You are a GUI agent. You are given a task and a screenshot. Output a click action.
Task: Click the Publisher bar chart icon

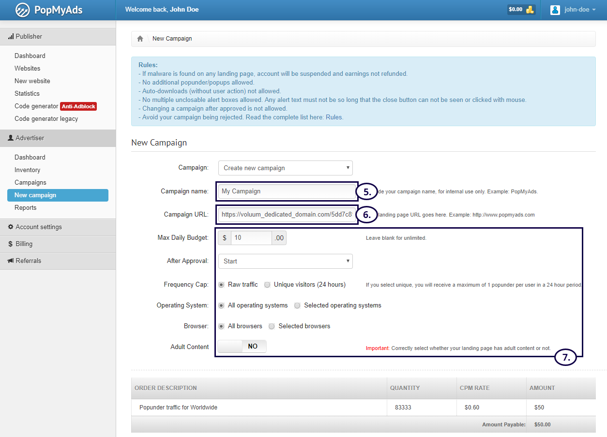pos(11,37)
